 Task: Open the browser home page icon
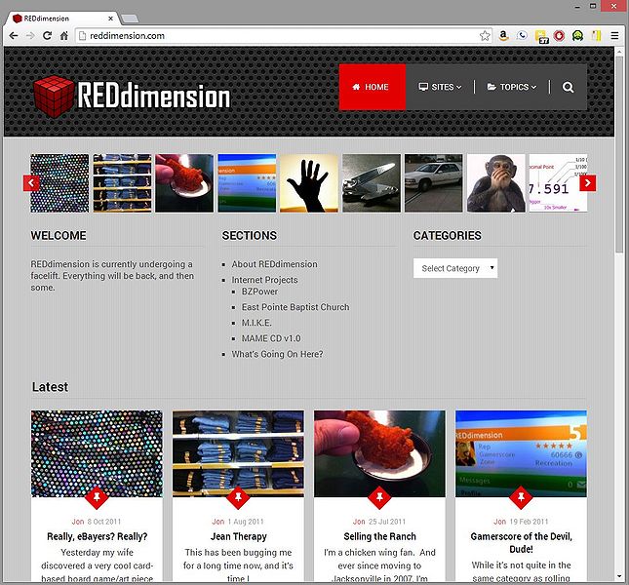[63, 36]
